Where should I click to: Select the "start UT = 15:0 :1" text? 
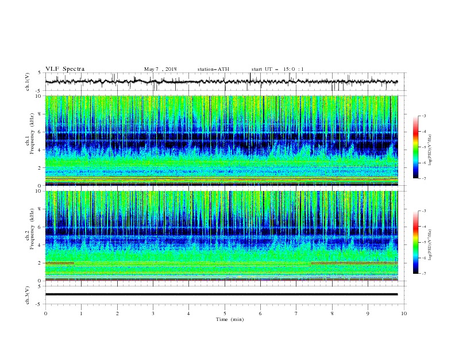pyautogui.click(x=277, y=69)
